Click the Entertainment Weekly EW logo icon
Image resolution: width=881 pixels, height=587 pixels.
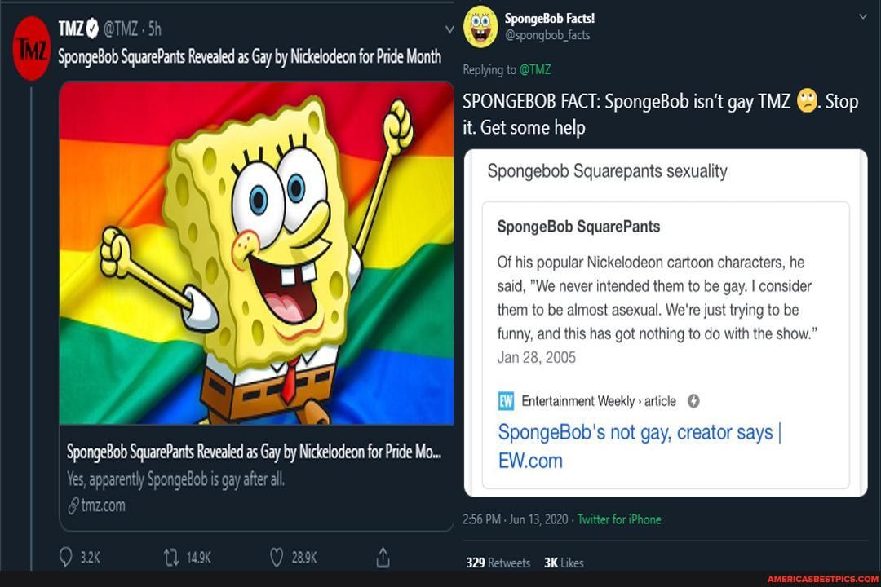click(x=506, y=401)
